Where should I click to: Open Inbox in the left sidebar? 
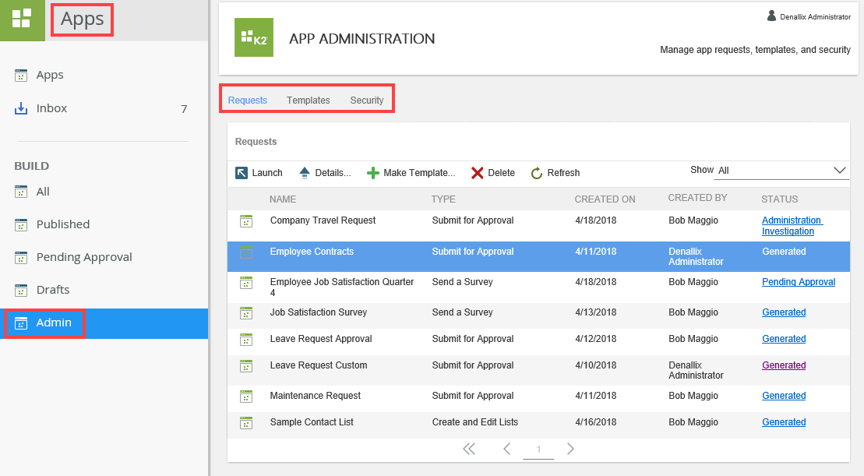[x=51, y=108]
